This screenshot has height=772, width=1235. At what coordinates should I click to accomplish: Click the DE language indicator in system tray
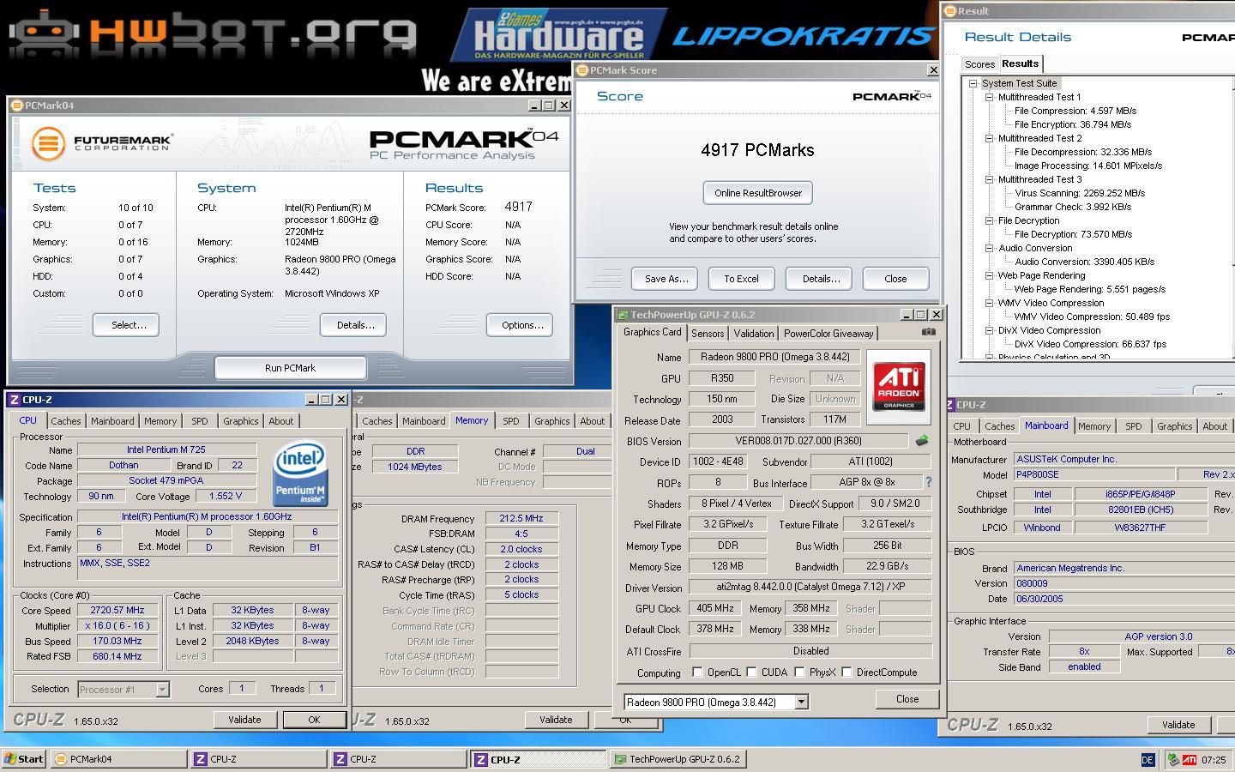pos(1148,759)
